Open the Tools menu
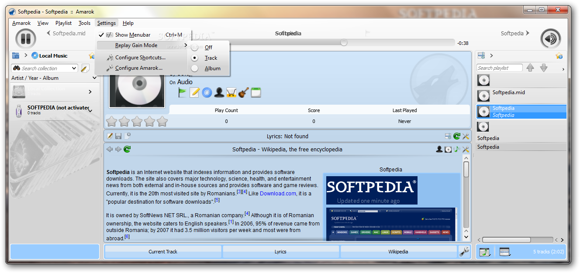580x273 pixels. coord(84,23)
